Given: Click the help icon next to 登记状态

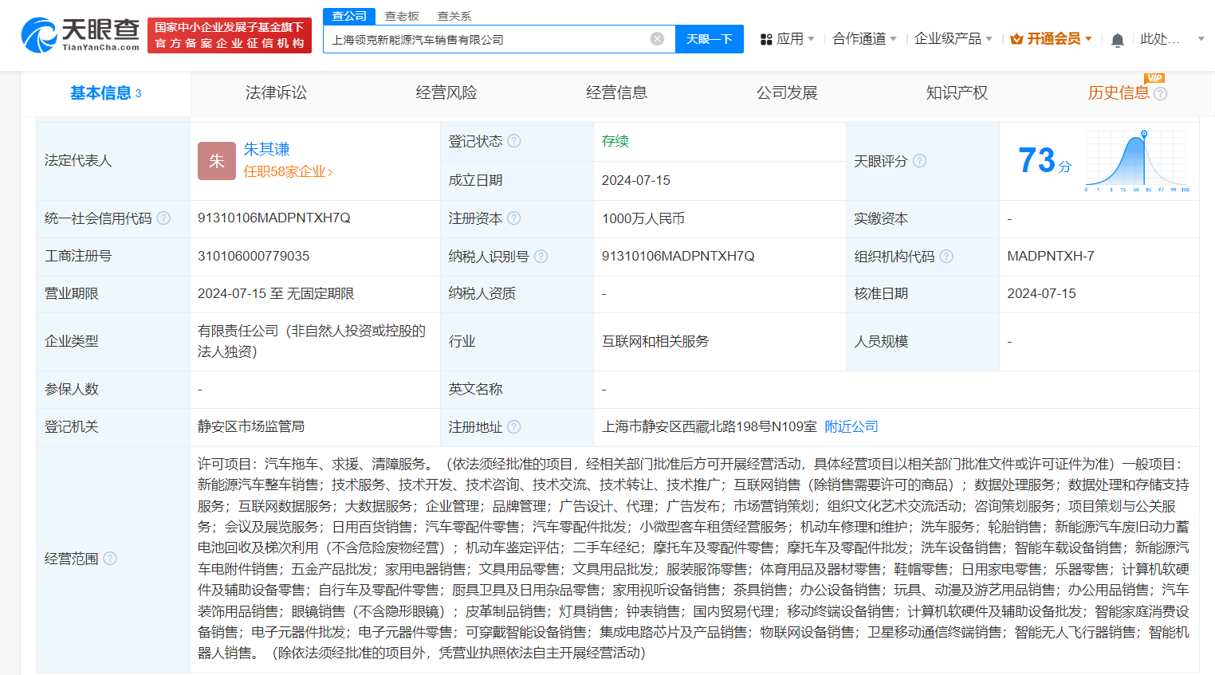Looking at the screenshot, I should click(x=515, y=140).
